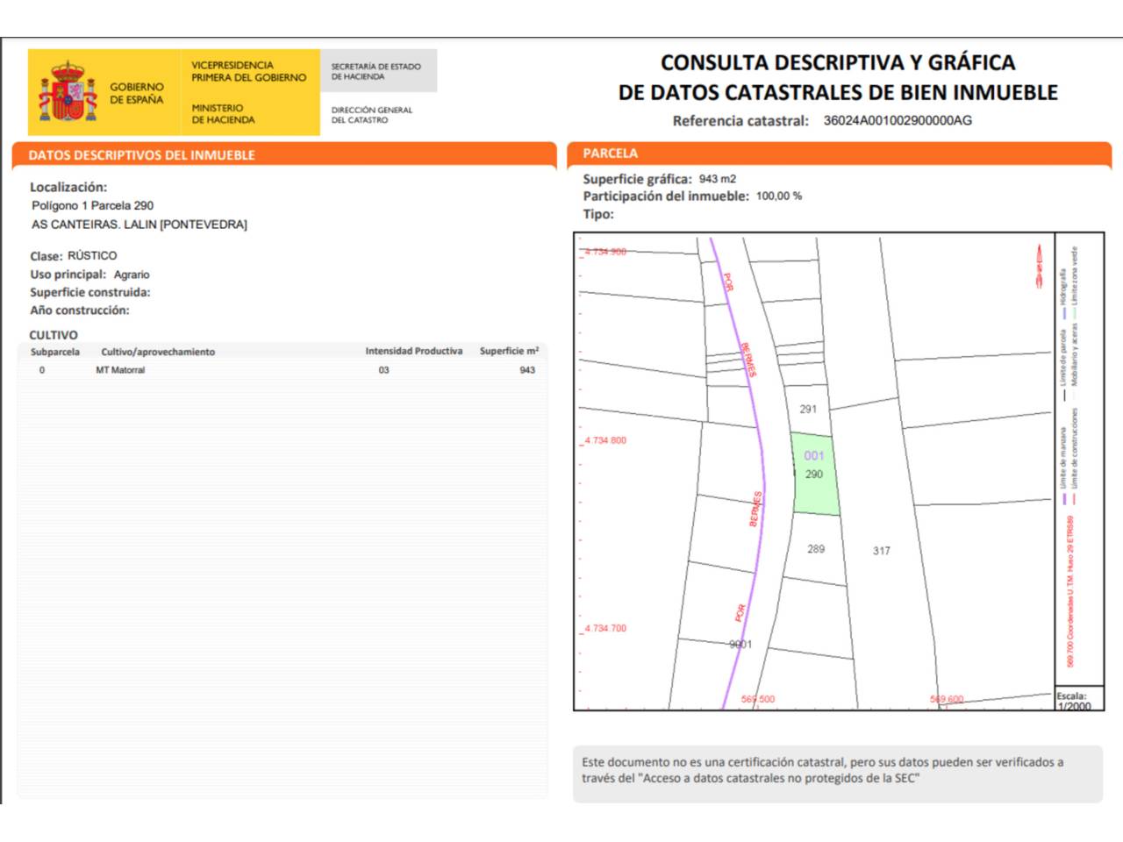
Task: Click parcel label 289 on the map
Action: pyautogui.click(x=816, y=549)
